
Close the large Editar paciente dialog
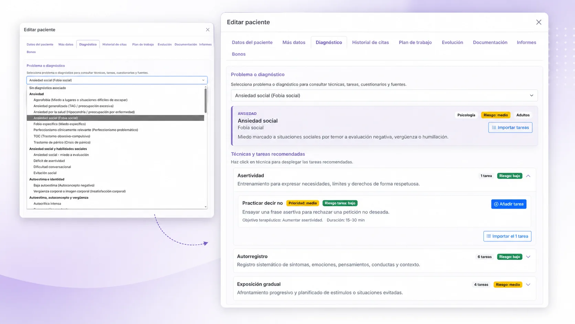pyautogui.click(x=539, y=22)
